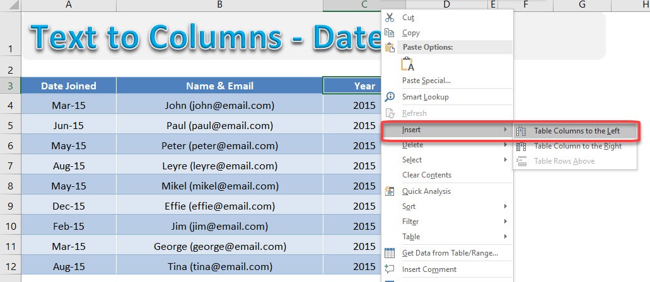Expand the Filter submenu arrow

(506, 221)
